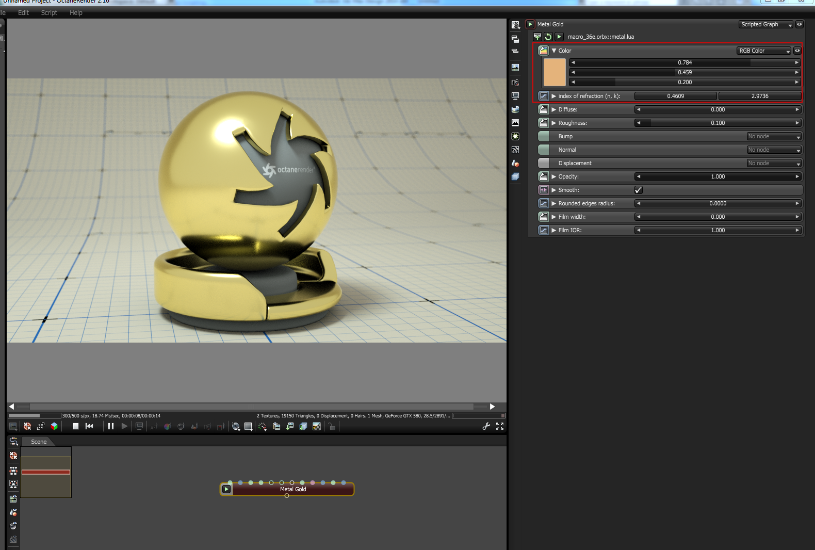
Task: Click the blue channel slider showing 0.200
Action: click(684, 82)
